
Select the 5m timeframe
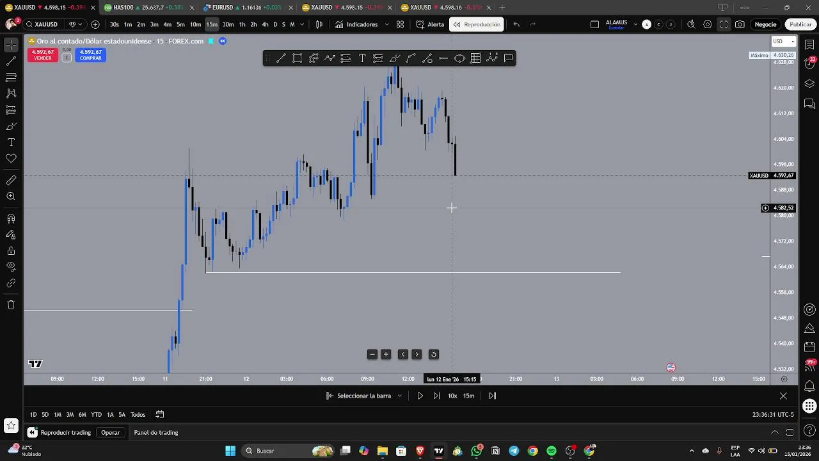pos(180,24)
